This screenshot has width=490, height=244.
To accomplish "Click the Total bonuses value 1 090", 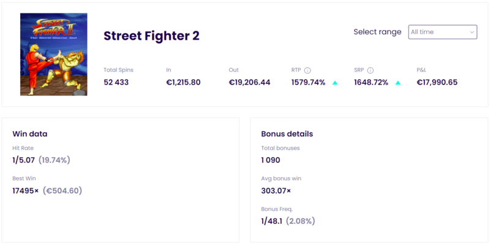I will (x=271, y=160).
